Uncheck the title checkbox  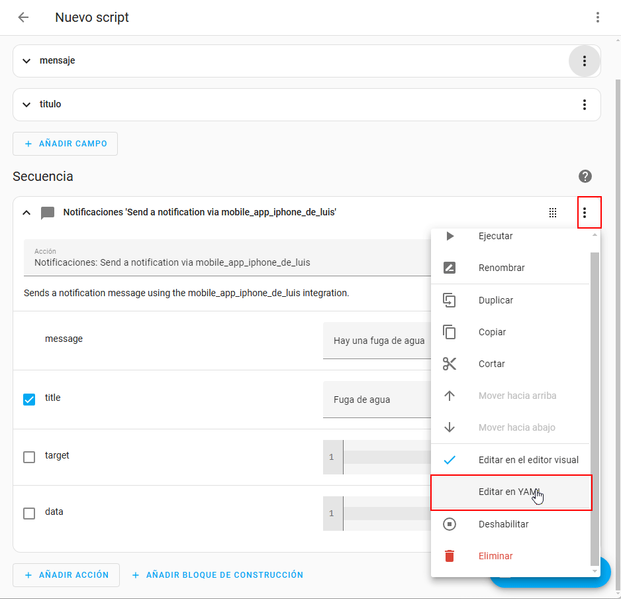coord(29,399)
